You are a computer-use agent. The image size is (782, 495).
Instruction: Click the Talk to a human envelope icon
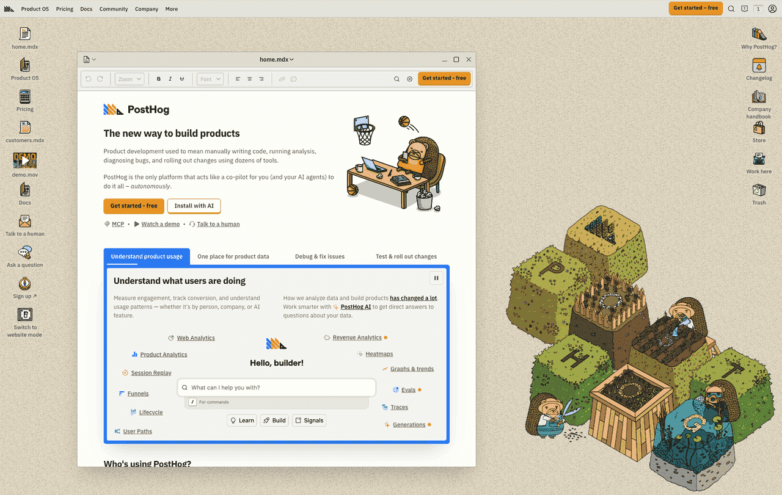coord(24,222)
